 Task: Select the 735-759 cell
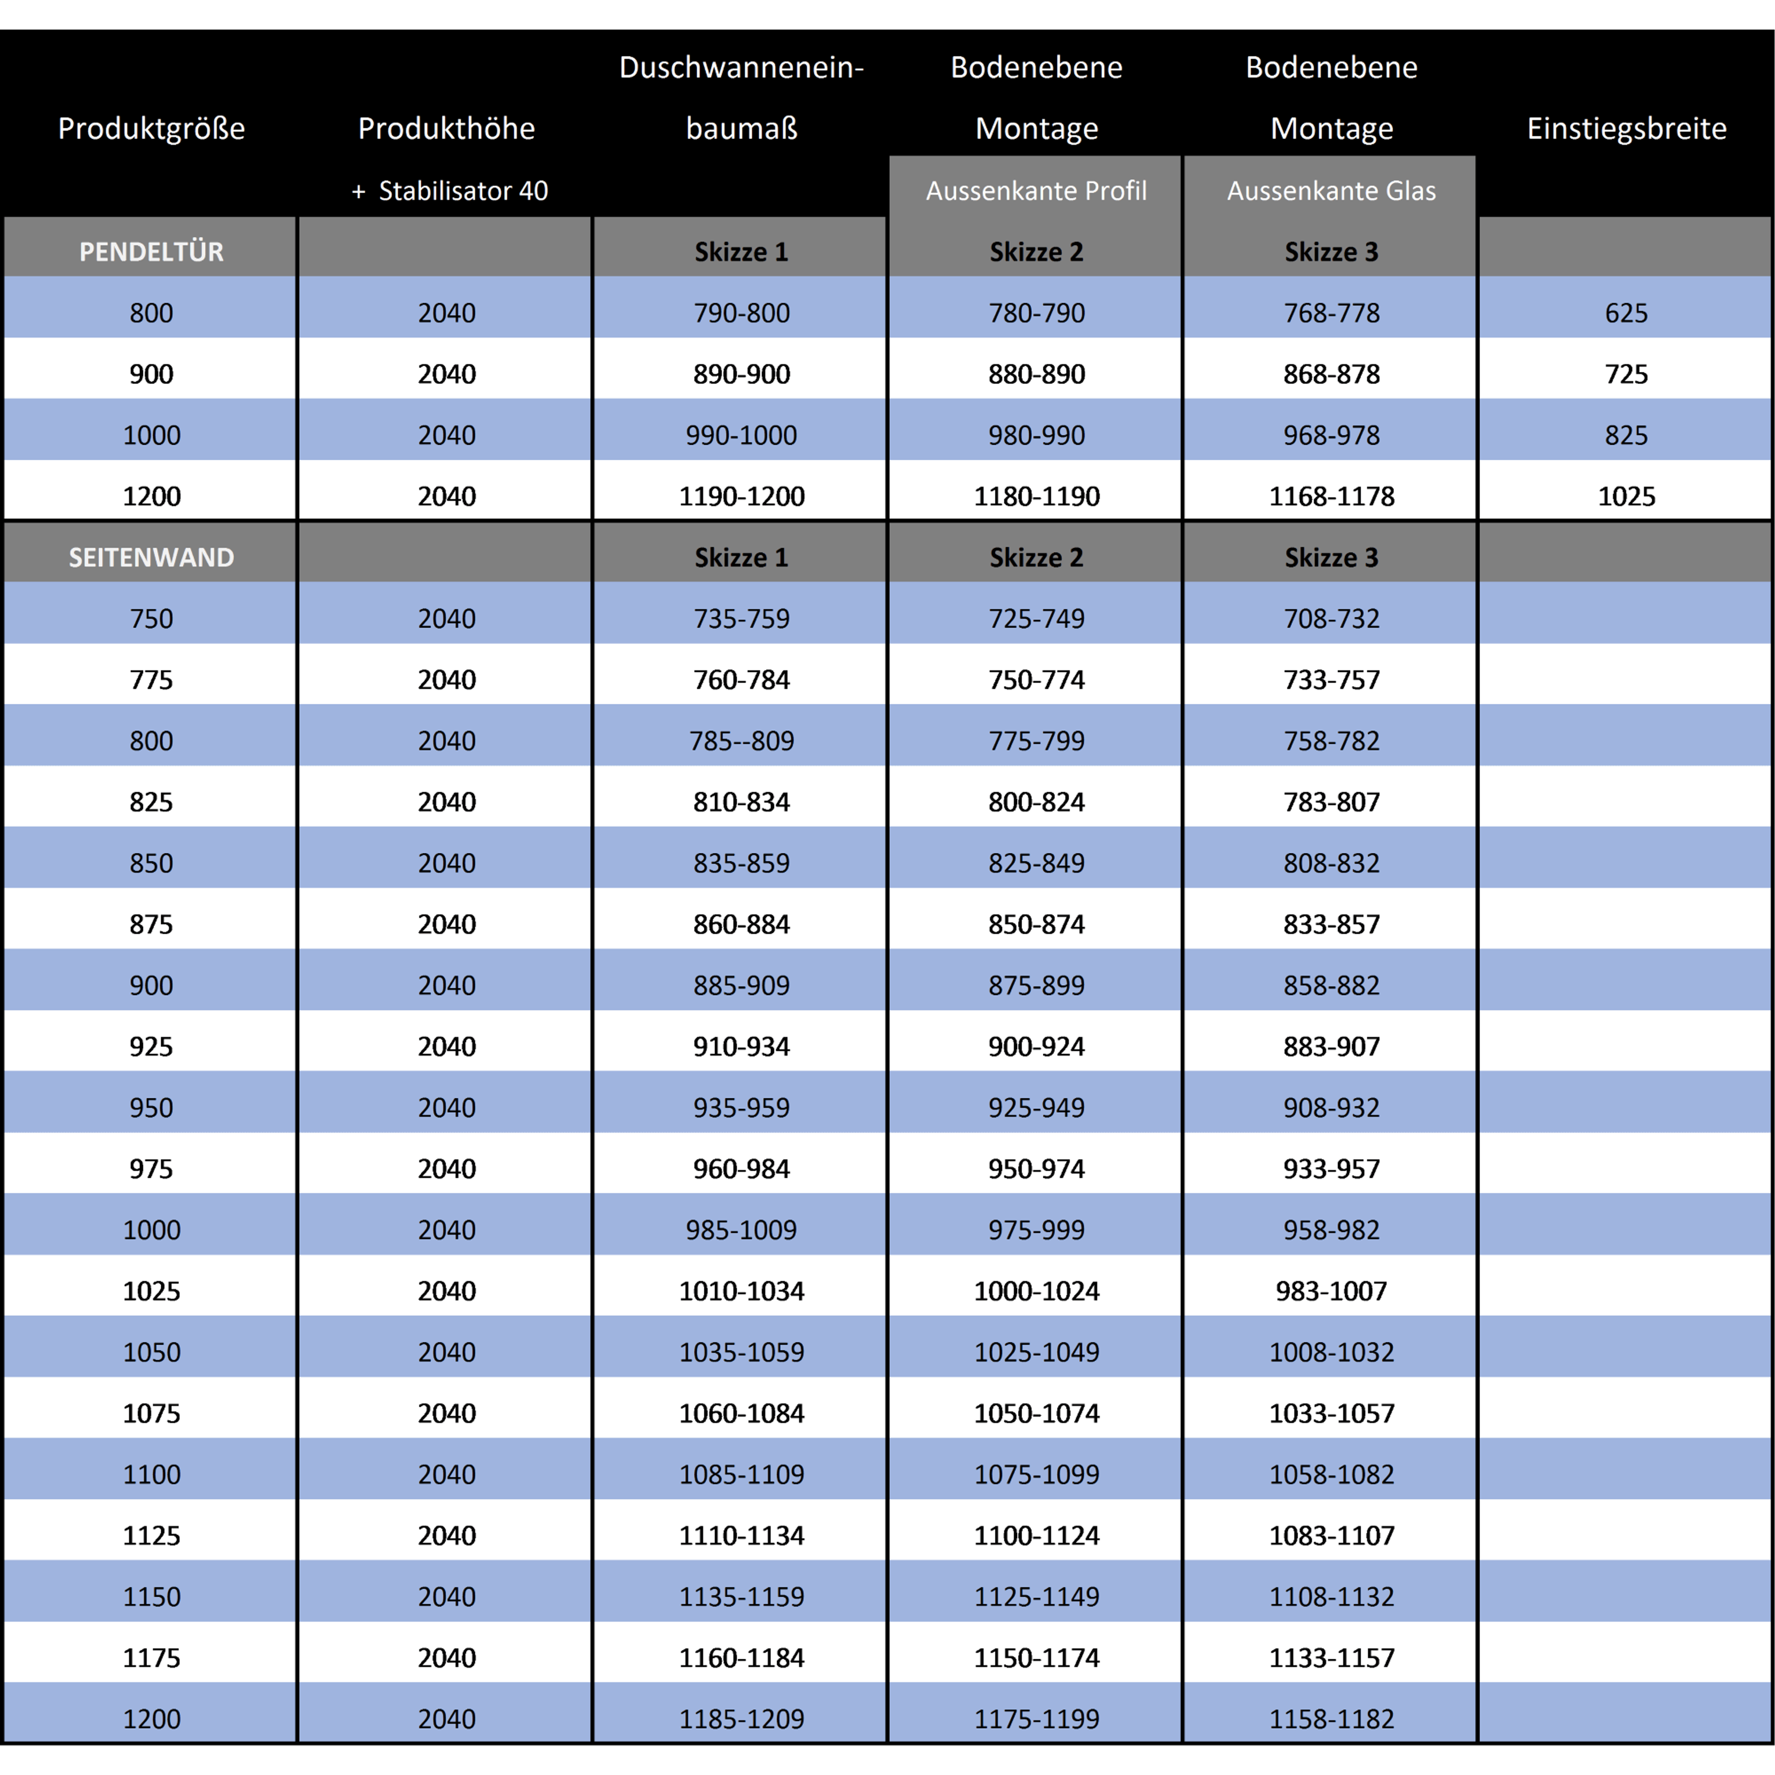741,619
